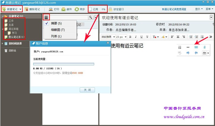Choose 缩略图 (T) thumbnail view
The image size is (215, 126).
pos(60,30)
